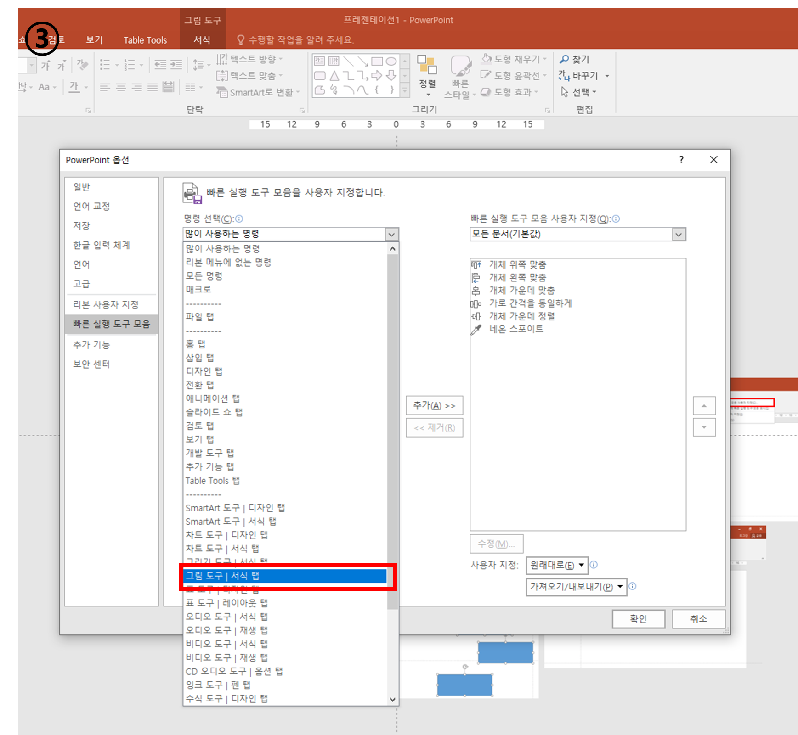Click the line spacing icon

[198, 65]
